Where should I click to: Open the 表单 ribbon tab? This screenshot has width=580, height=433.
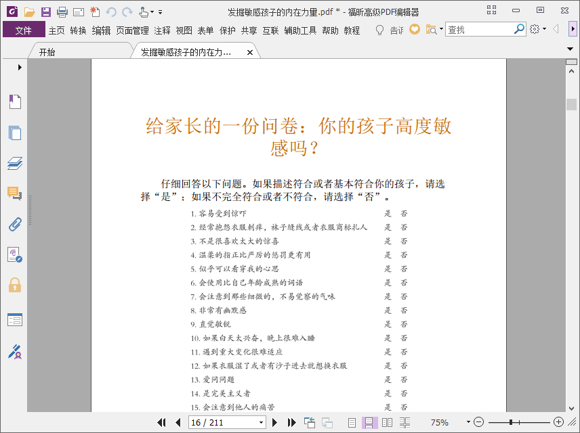[x=205, y=30]
